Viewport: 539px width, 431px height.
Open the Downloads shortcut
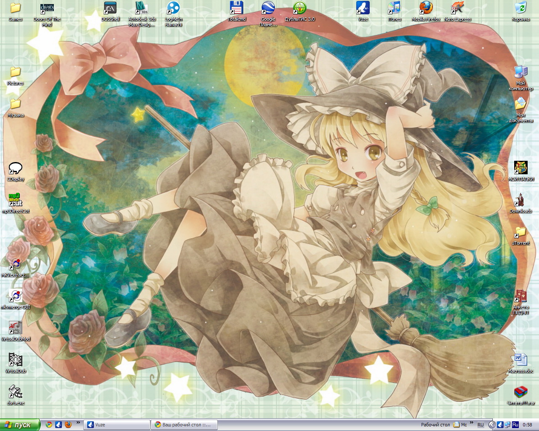point(521,203)
